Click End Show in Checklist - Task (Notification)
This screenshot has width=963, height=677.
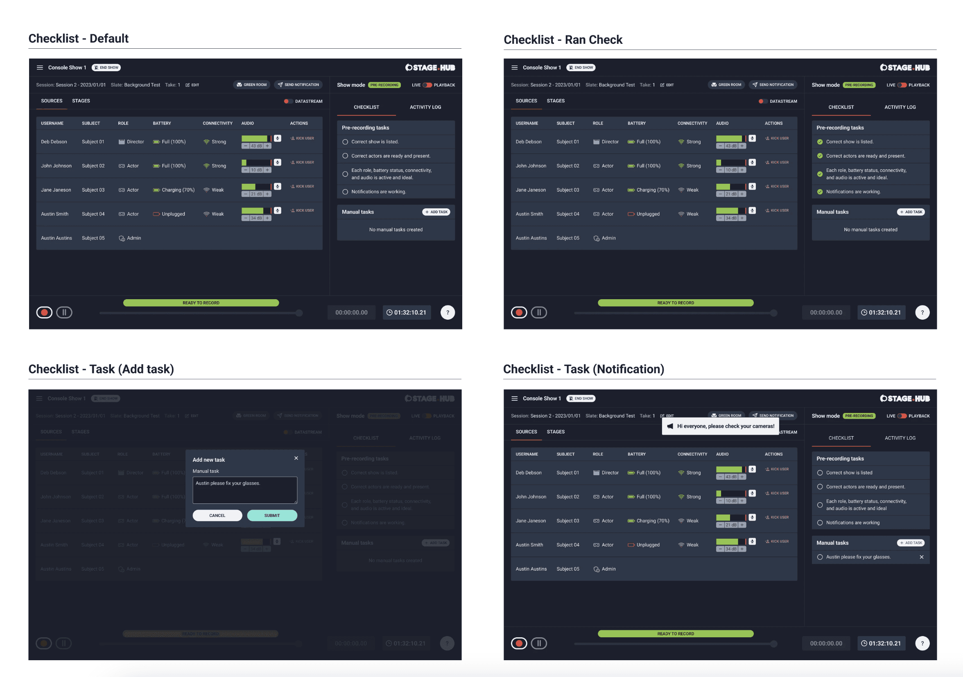coord(581,398)
